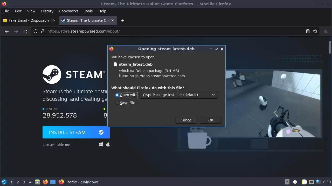Open a new browser tab
The image size is (332, 186).
122,20
